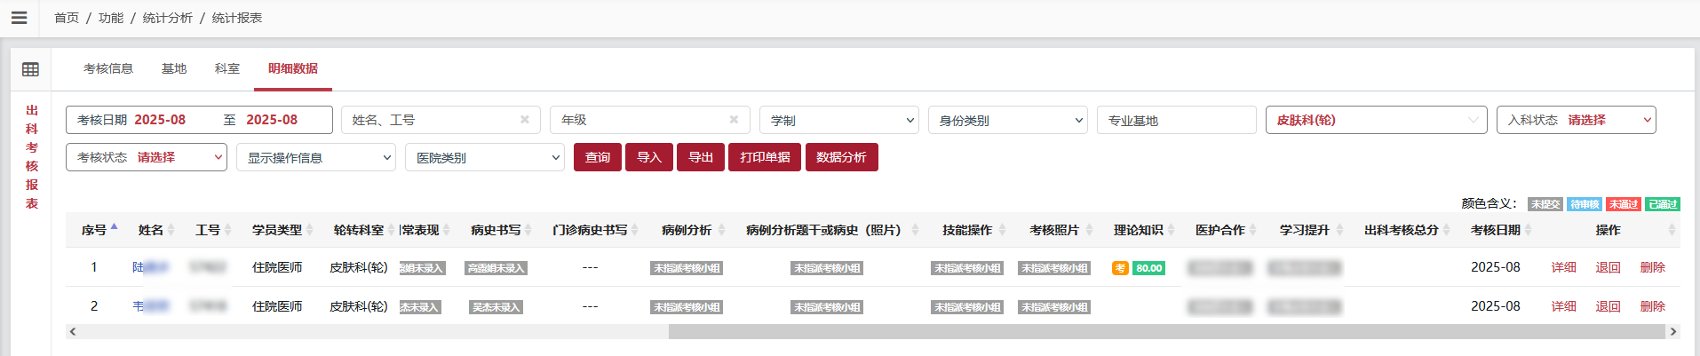Sort by 门诊病史书写 column arrows
The image size is (1700, 356).
(x=634, y=230)
